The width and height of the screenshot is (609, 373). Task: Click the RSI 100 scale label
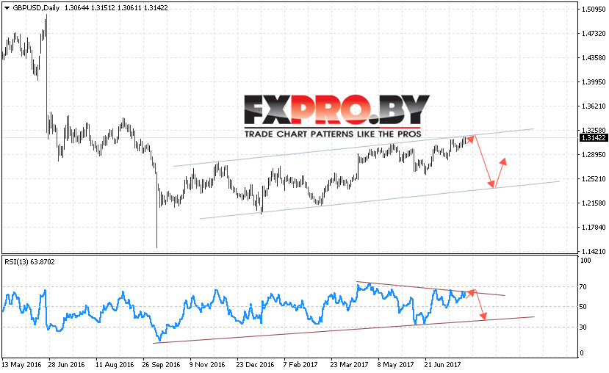pyautogui.click(x=585, y=261)
